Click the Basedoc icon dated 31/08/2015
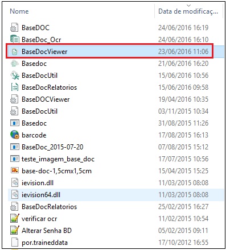Viewport: 226px width, 250px height. (15, 123)
